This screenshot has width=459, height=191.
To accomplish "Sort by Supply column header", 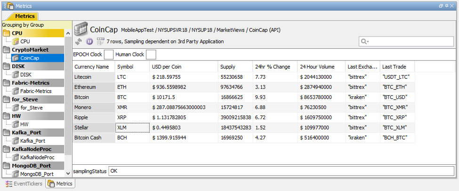I will point(235,67).
